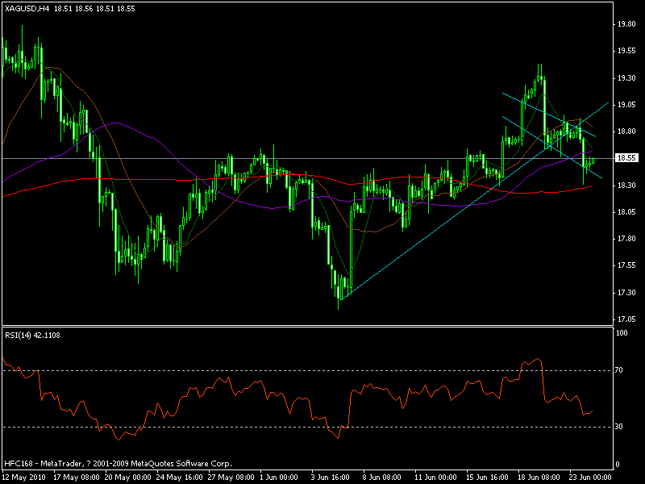Click the 18.05 price axis label
645x484 pixels.
[x=626, y=212]
